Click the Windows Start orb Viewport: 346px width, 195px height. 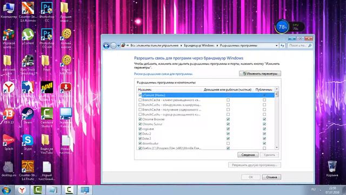pyautogui.click(x=6, y=190)
